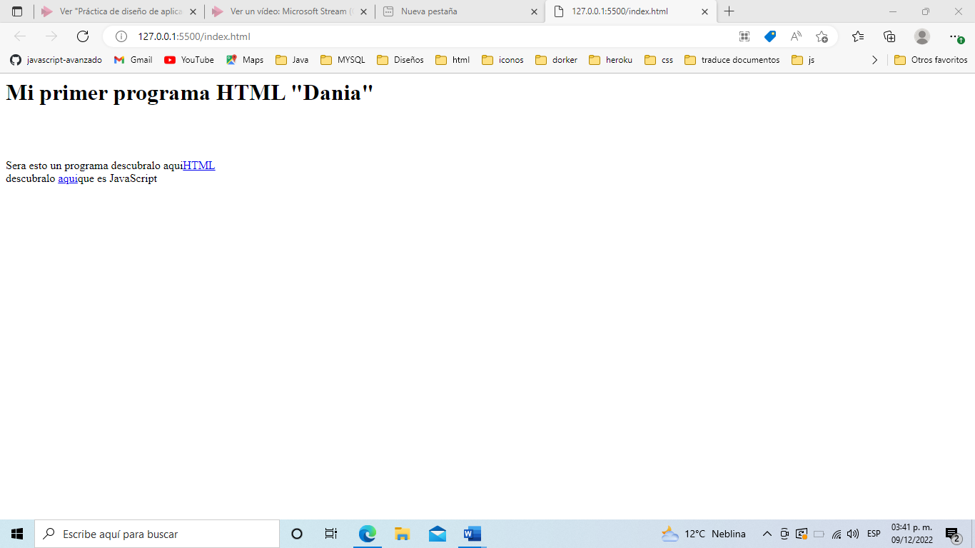Open the Mail app in taskbar
This screenshot has height=548, width=975.
click(x=438, y=534)
